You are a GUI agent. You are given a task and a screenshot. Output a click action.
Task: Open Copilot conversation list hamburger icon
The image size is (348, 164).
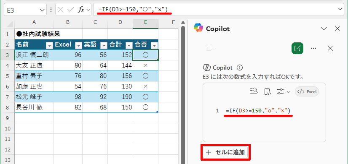click(x=209, y=48)
